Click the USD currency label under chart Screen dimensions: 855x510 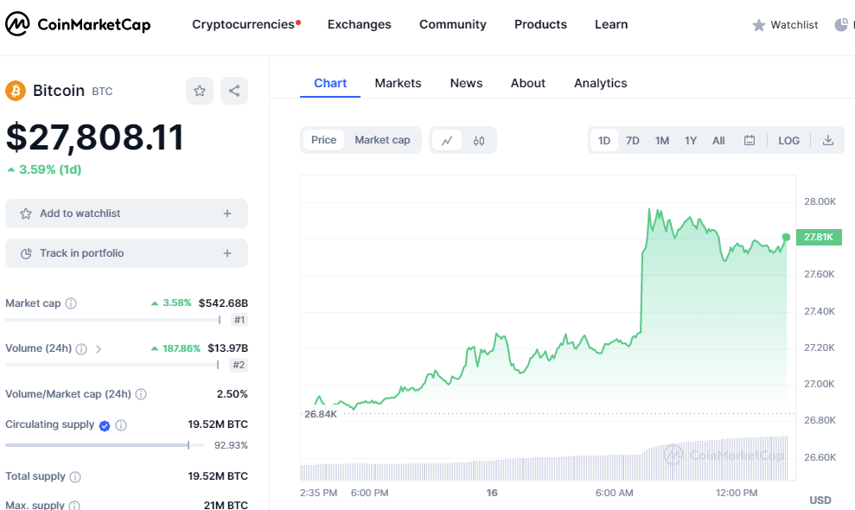tap(820, 500)
